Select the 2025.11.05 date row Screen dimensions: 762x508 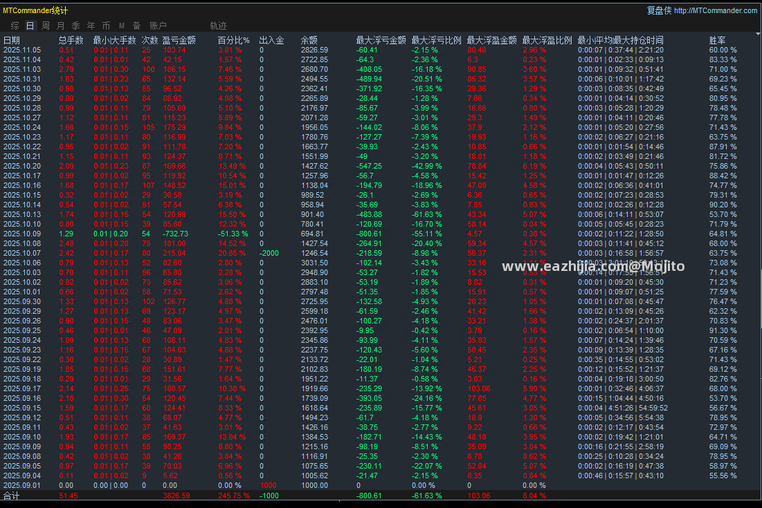(x=22, y=50)
